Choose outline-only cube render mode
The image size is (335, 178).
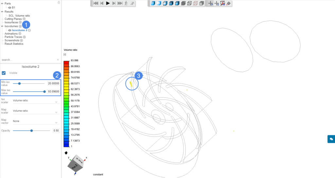click(x=189, y=3)
